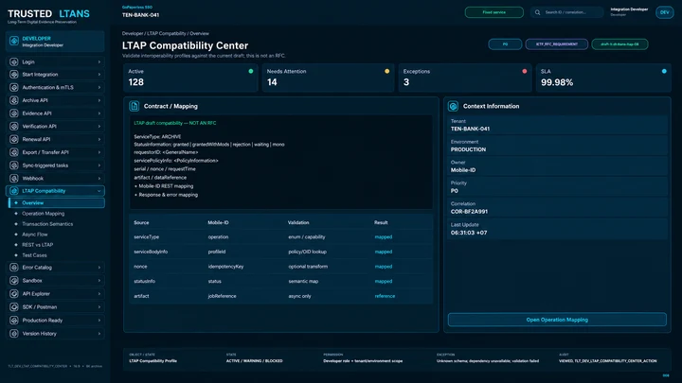Click the reference result for artifact row
682x383 pixels.
click(x=385, y=296)
